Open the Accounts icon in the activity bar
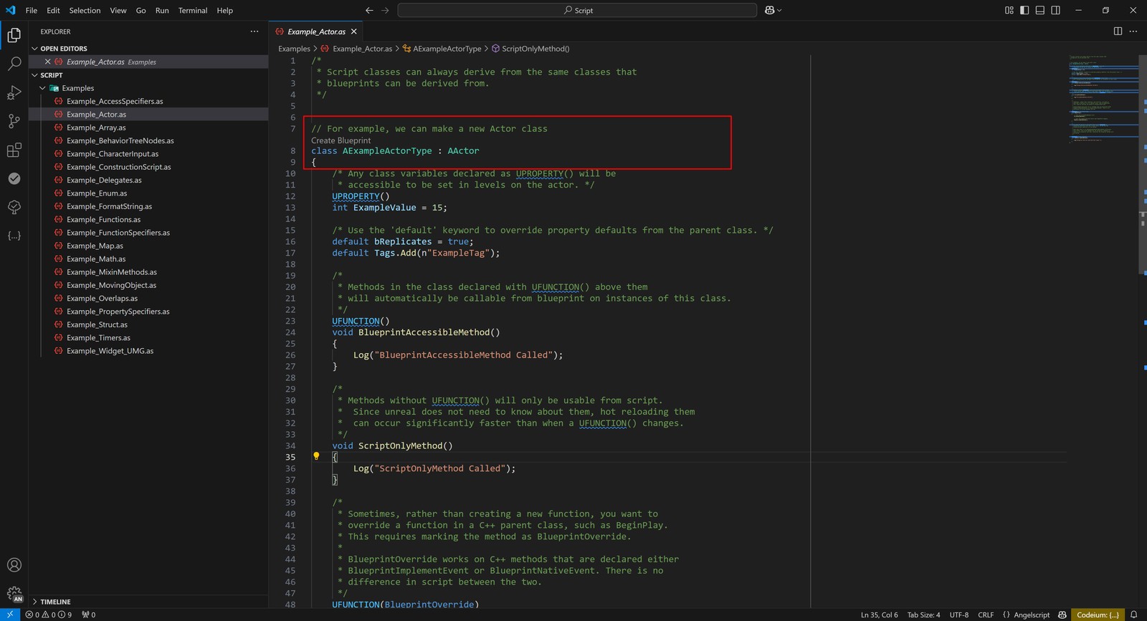The height and width of the screenshot is (621, 1147). pyautogui.click(x=14, y=565)
